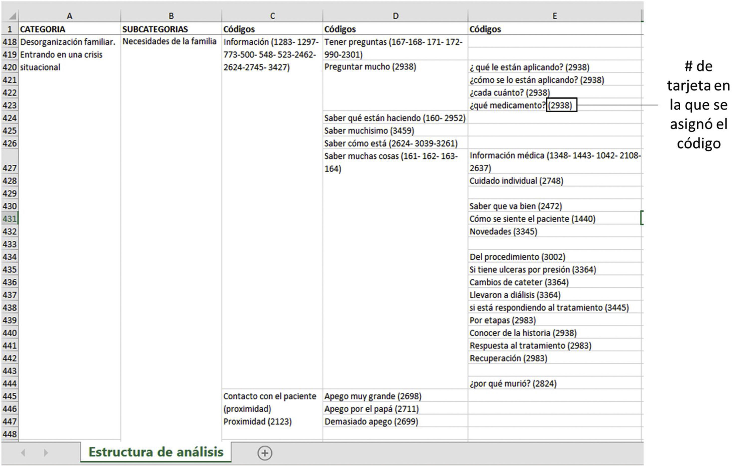Screen dimensions: 733x467
Task: Select row 431 header
Action: tap(10, 219)
